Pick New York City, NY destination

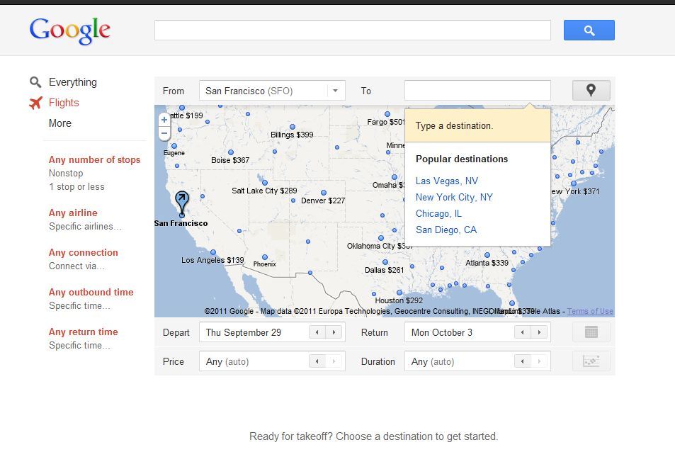(454, 198)
